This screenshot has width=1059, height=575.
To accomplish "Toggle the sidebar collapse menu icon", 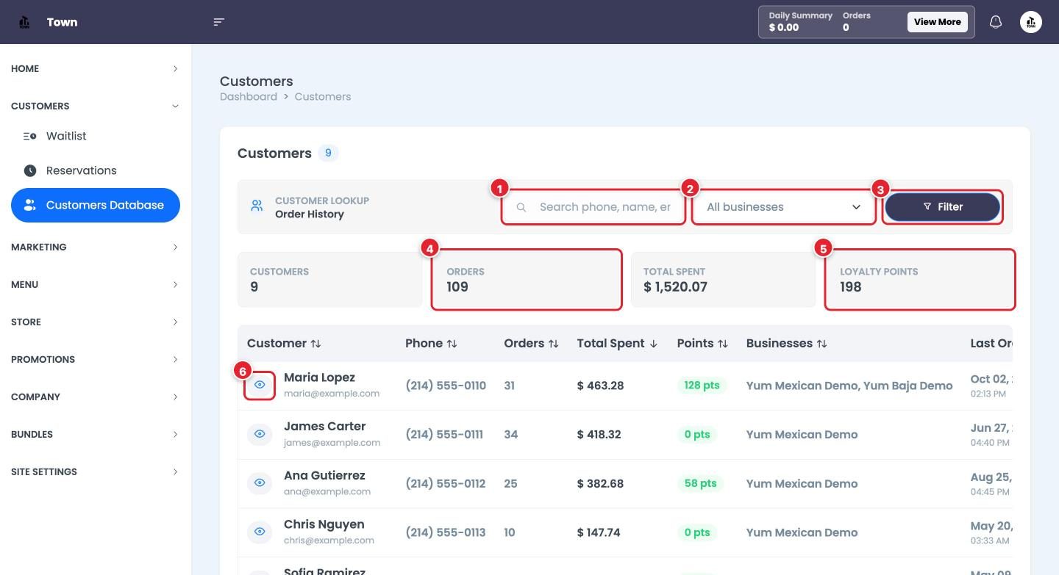I will [x=218, y=22].
